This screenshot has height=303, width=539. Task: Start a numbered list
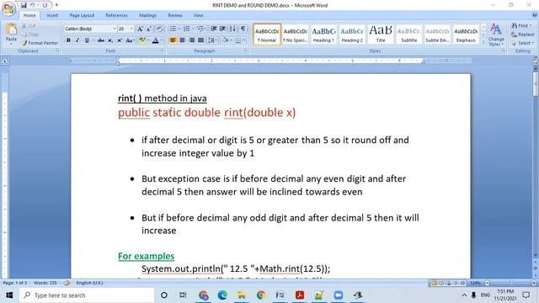pos(186,29)
